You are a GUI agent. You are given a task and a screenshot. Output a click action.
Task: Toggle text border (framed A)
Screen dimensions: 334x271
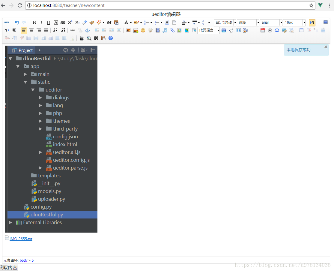click(56, 23)
